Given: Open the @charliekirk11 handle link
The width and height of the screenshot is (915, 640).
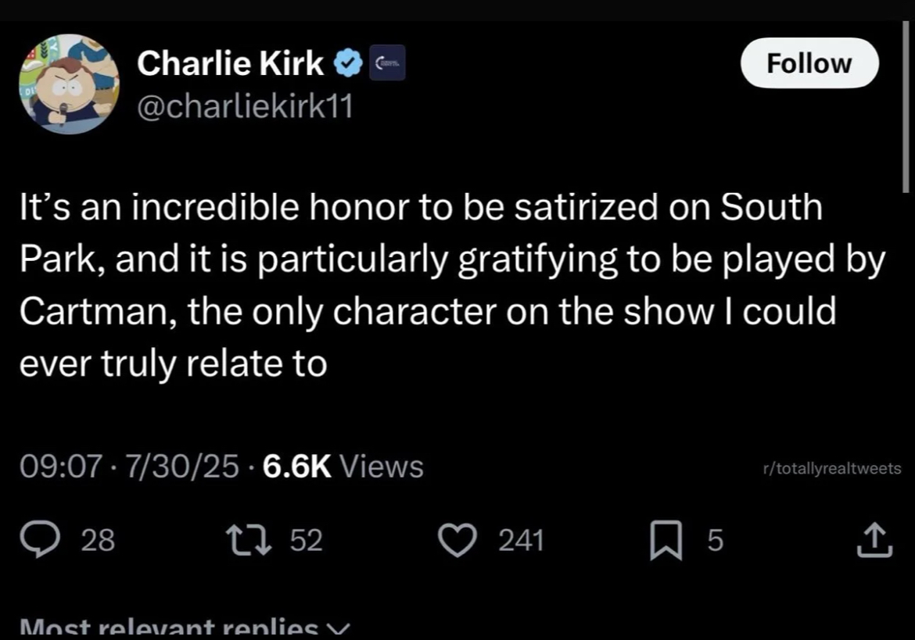Looking at the screenshot, I should click(245, 106).
